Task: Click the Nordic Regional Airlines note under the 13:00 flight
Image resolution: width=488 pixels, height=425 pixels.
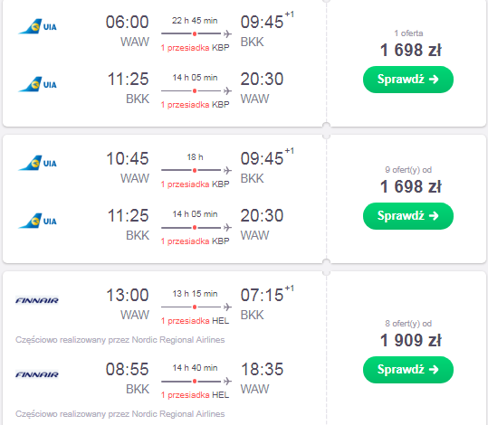Action: (120, 340)
